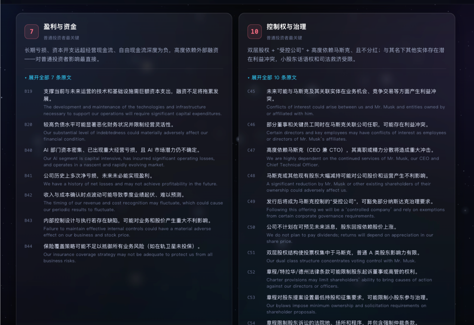Select the B42 risk code label
The height and width of the screenshot is (325, 474).
coord(28,195)
